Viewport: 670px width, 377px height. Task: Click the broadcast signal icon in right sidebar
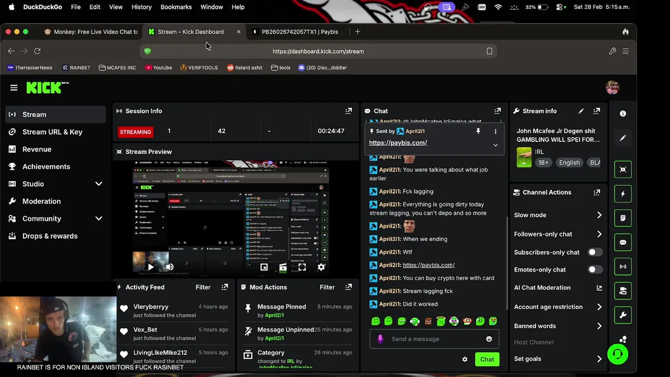point(623,267)
